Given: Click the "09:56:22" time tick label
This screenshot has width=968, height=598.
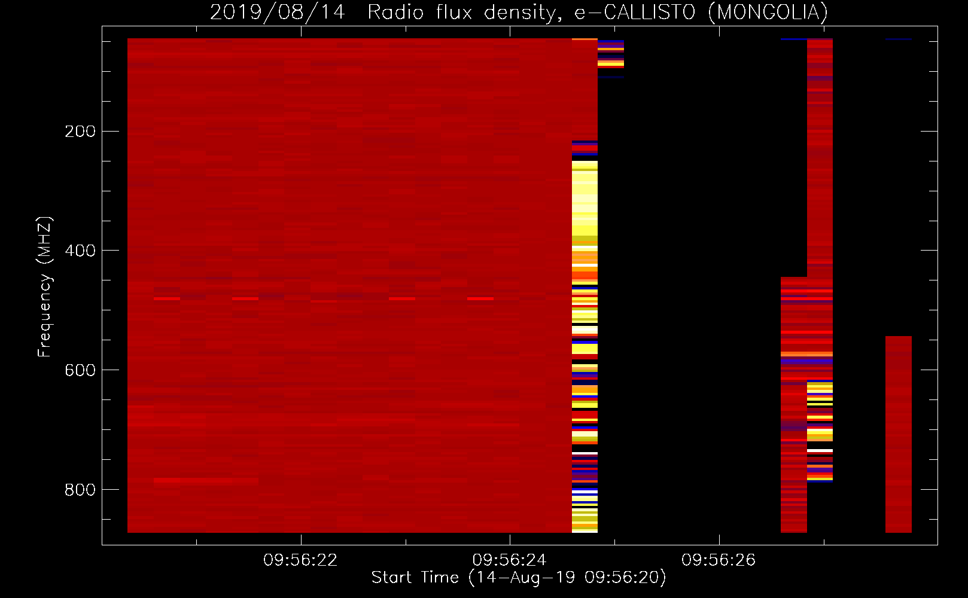Looking at the screenshot, I should click(300, 560).
